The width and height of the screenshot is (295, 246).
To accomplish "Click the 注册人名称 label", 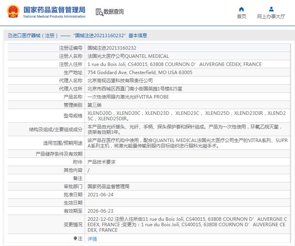I will coord(71,56).
